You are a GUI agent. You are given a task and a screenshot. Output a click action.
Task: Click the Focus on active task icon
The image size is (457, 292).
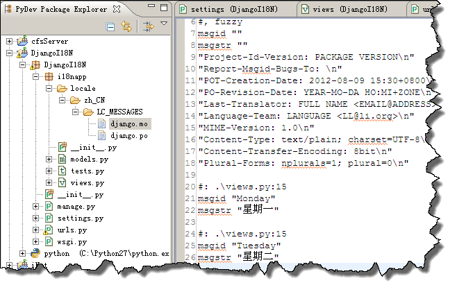click(x=148, y=26)
